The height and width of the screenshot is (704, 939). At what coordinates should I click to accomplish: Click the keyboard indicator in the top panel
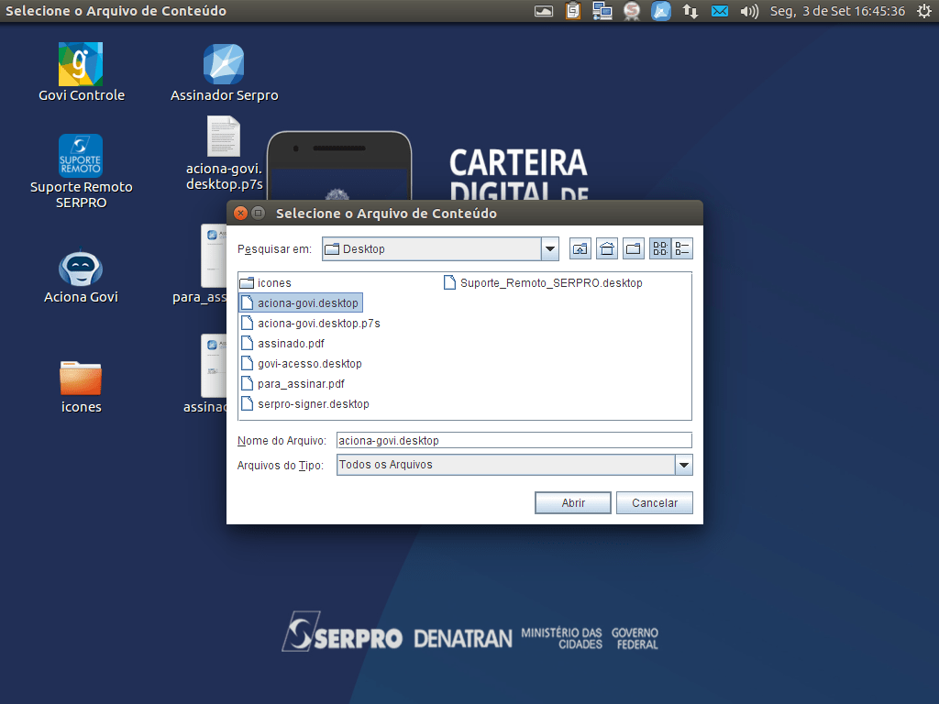[x=544, y=11]
